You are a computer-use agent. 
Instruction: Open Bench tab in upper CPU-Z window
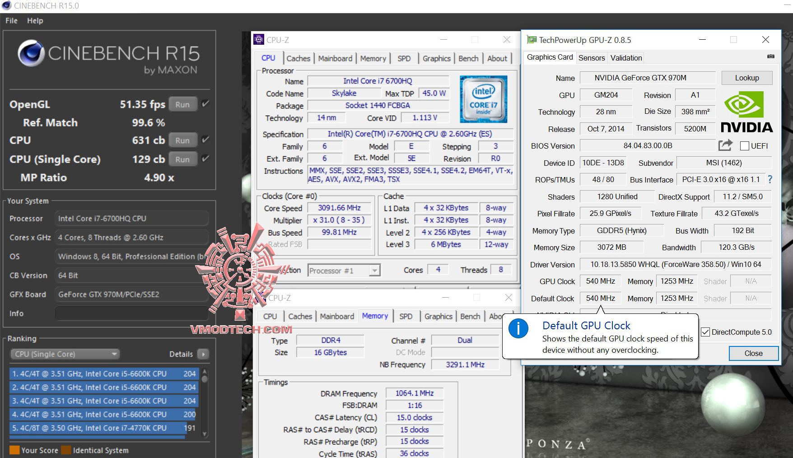(468, 58)
